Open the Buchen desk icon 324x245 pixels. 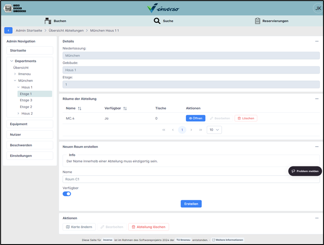[48, 21]
